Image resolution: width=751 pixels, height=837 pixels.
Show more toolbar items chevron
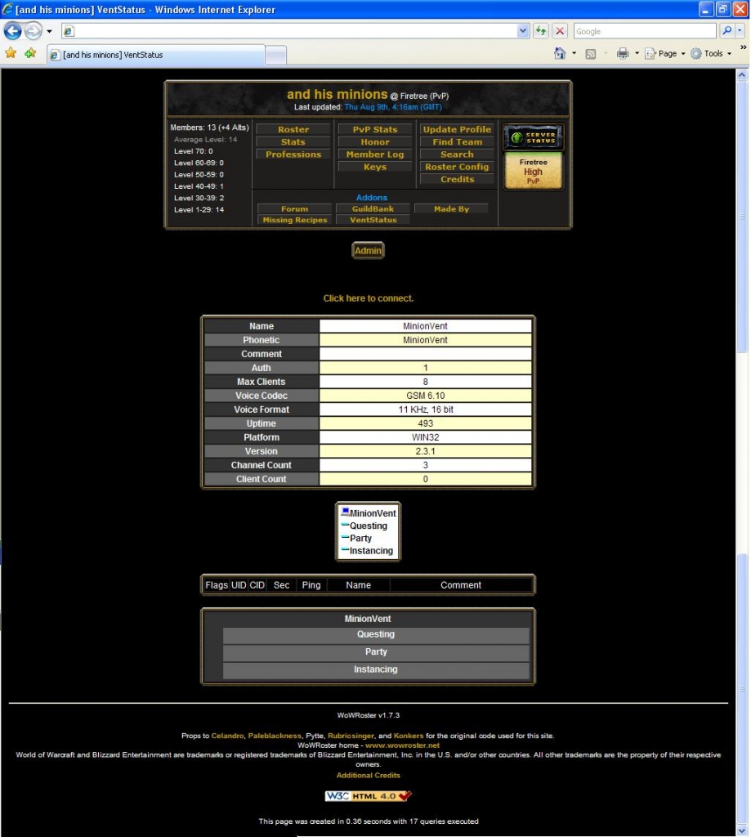(x=743, y=47)
